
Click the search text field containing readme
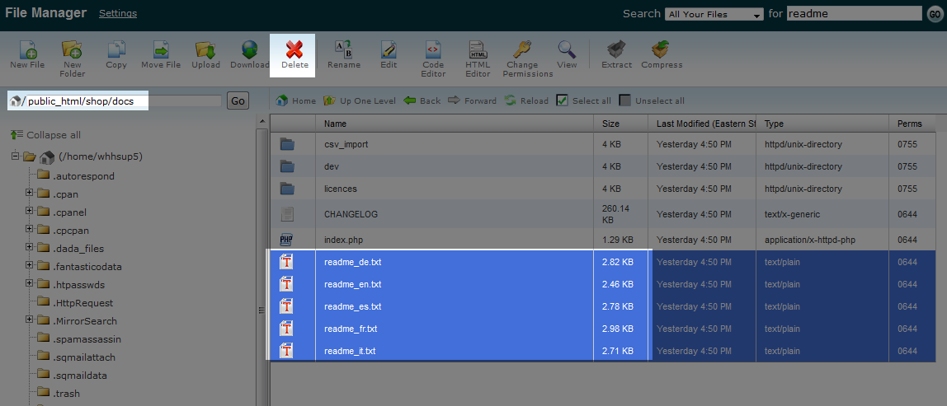[x=853, y=13]
